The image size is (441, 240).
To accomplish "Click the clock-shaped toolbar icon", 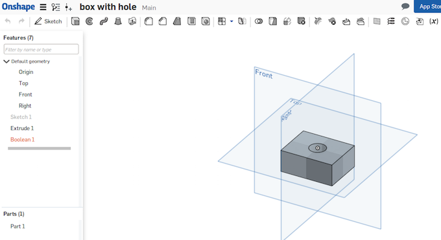I will pos(405,21).
